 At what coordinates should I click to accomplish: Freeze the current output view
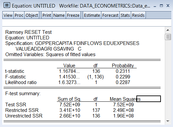tap(73, 15)
